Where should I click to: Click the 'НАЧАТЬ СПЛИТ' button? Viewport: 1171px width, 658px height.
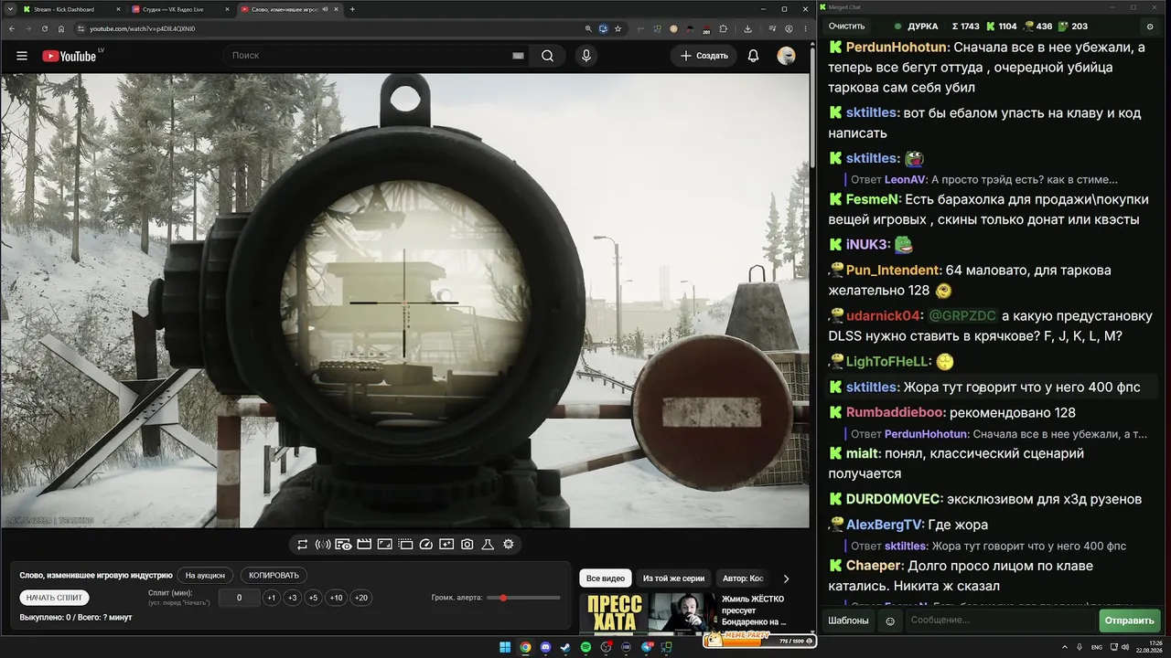coord(55,598)
